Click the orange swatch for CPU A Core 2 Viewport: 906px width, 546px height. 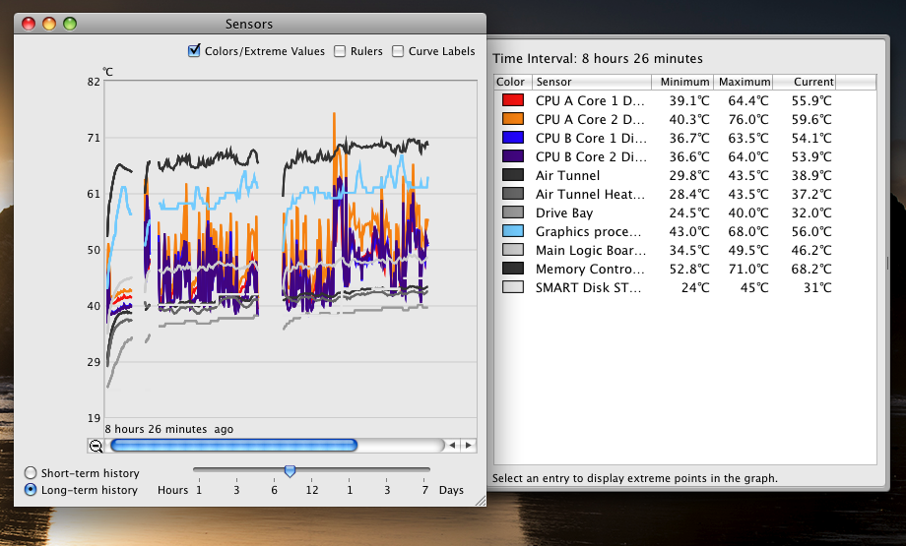[x=512, y=119]
